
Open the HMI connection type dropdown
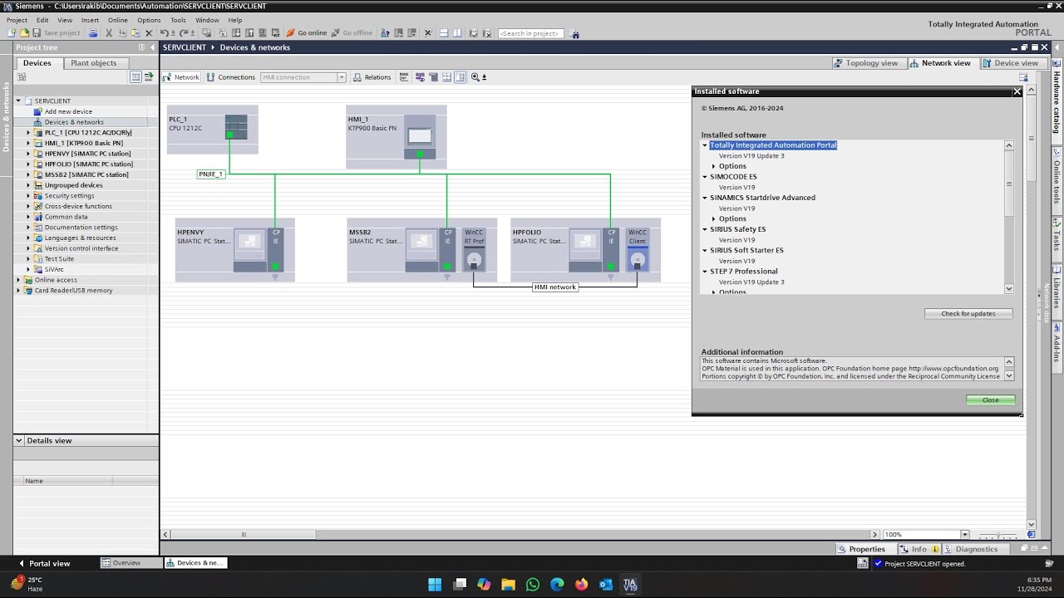[341, 77]
